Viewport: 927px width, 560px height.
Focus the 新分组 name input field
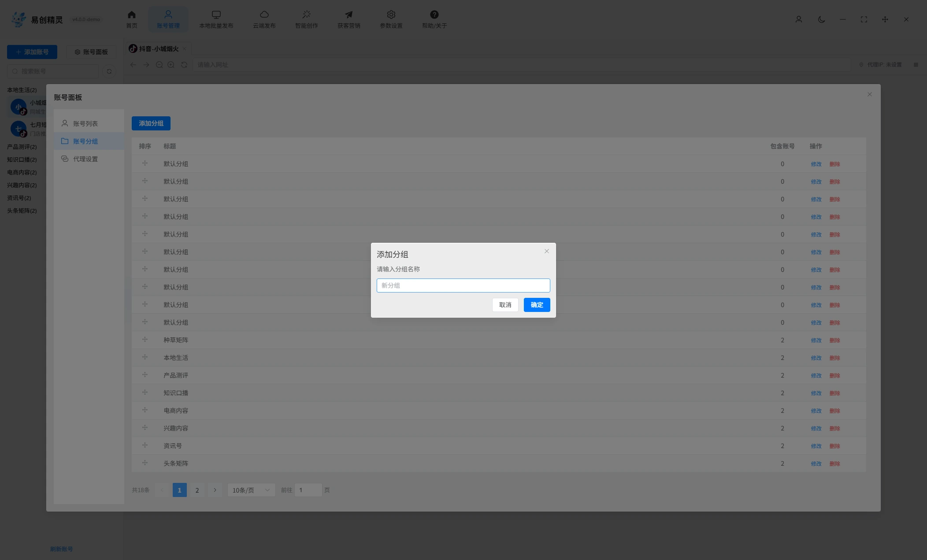coord(463,286)
